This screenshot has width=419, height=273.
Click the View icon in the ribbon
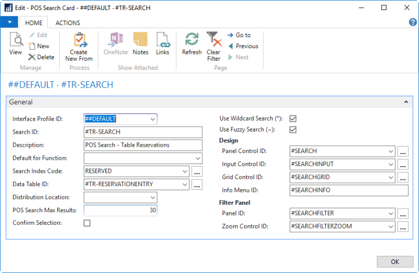pyautogui.click(x=16, y=40)
